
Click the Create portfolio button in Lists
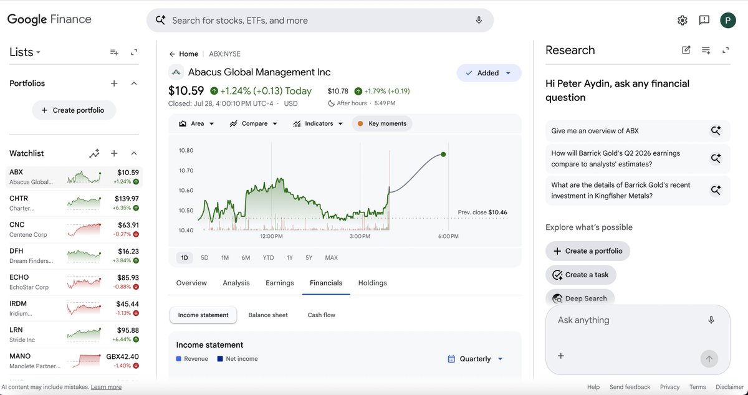point(74,110)
